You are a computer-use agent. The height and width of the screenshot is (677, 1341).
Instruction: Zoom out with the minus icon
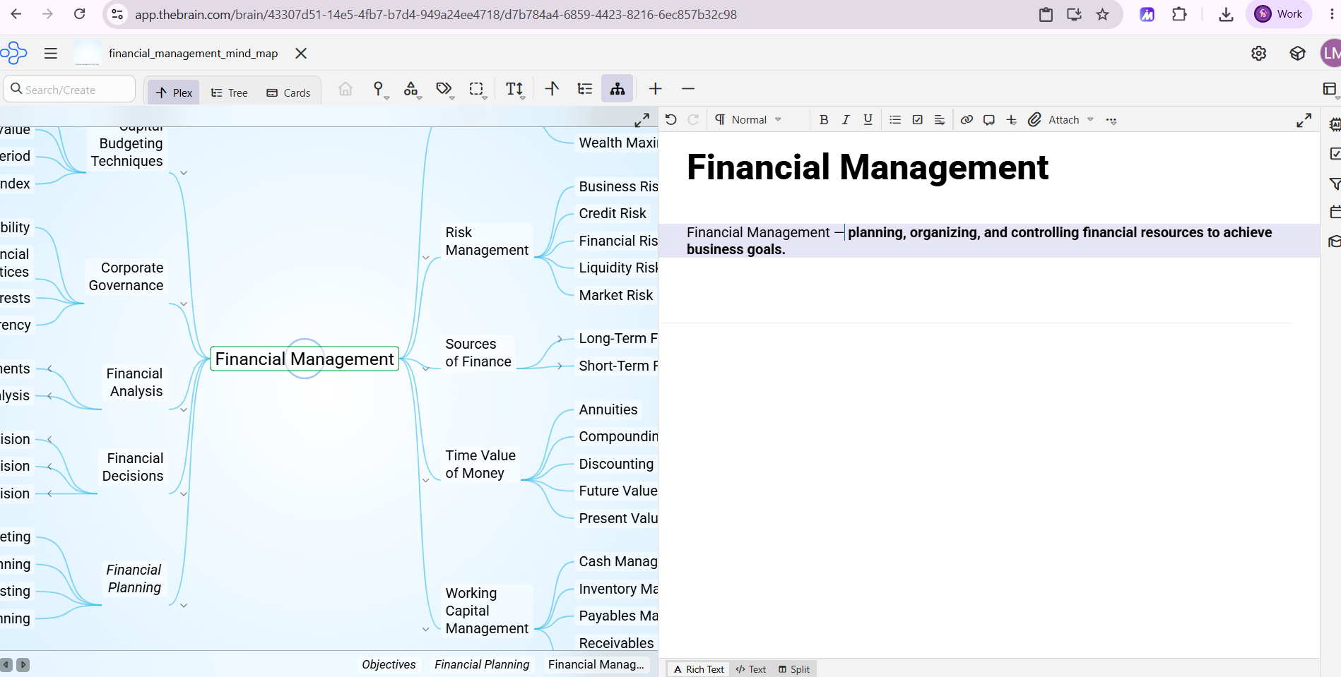(x=688, y=89)
